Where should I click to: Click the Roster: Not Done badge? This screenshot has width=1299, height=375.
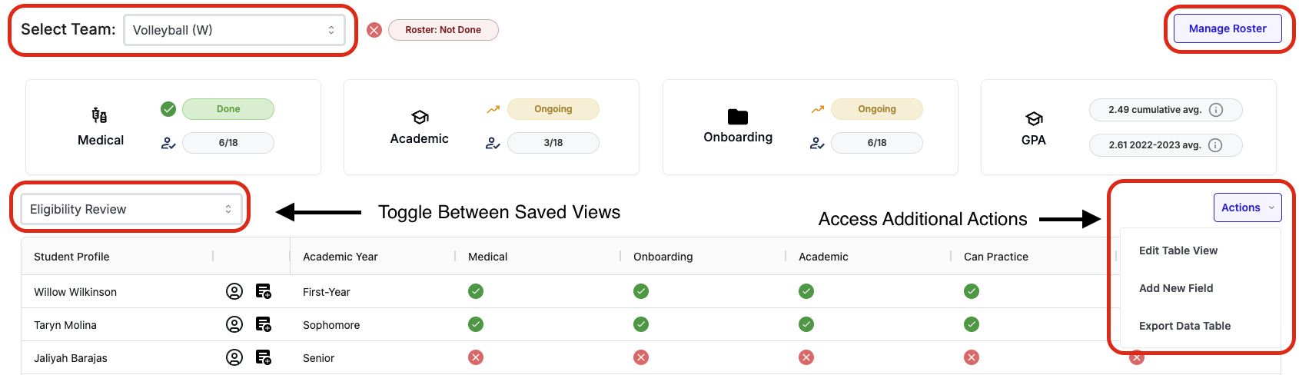pyautogui.click(x=444, y=30)
